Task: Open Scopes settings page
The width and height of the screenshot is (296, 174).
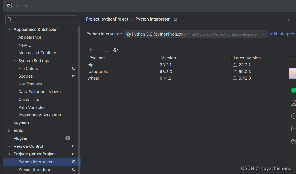Action: coord(25,76)
